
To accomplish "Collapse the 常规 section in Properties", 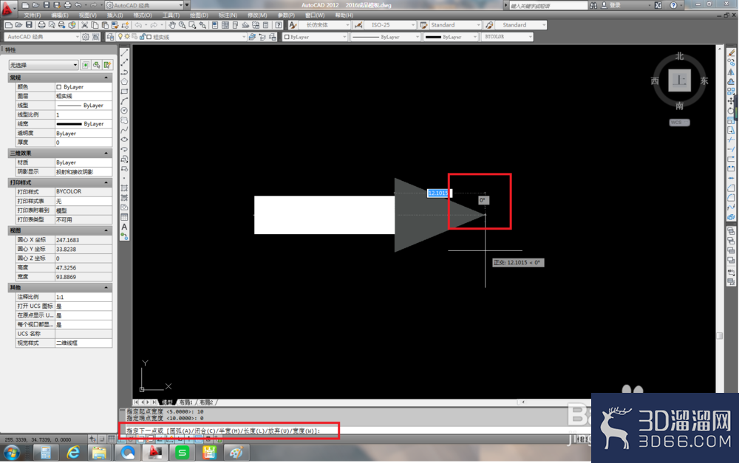I will [x=106, y=78].
